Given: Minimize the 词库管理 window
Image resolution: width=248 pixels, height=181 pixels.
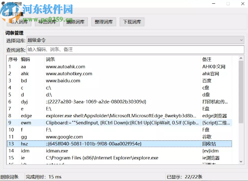Looking at the screenshot, I should (x=214, y=4).
